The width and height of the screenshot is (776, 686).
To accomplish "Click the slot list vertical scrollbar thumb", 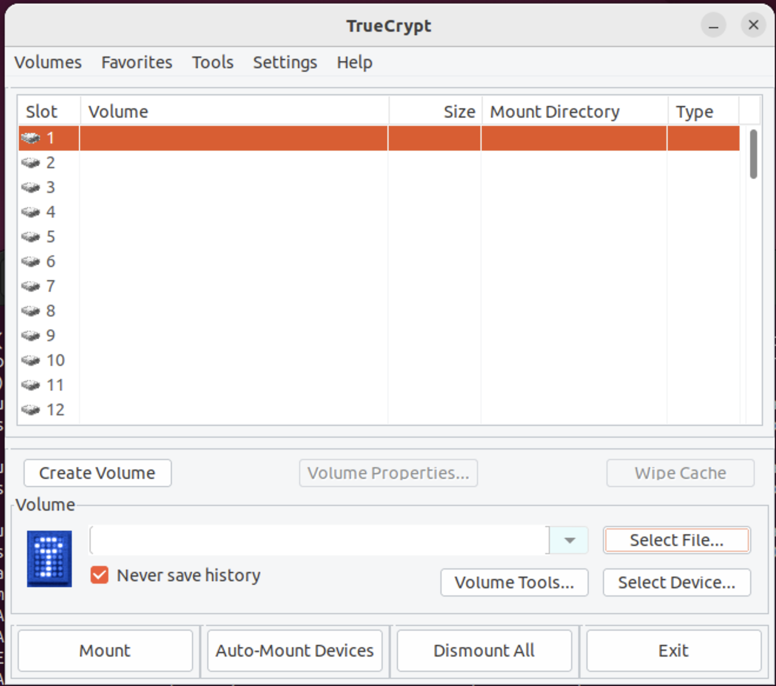I will click(753, 154).
